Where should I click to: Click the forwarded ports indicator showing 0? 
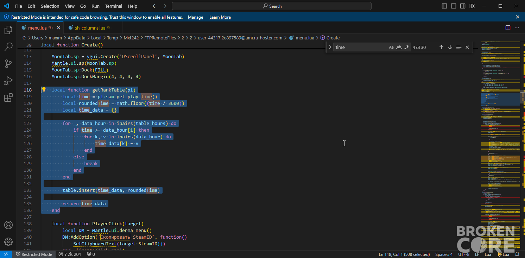[x=91, y=254]
